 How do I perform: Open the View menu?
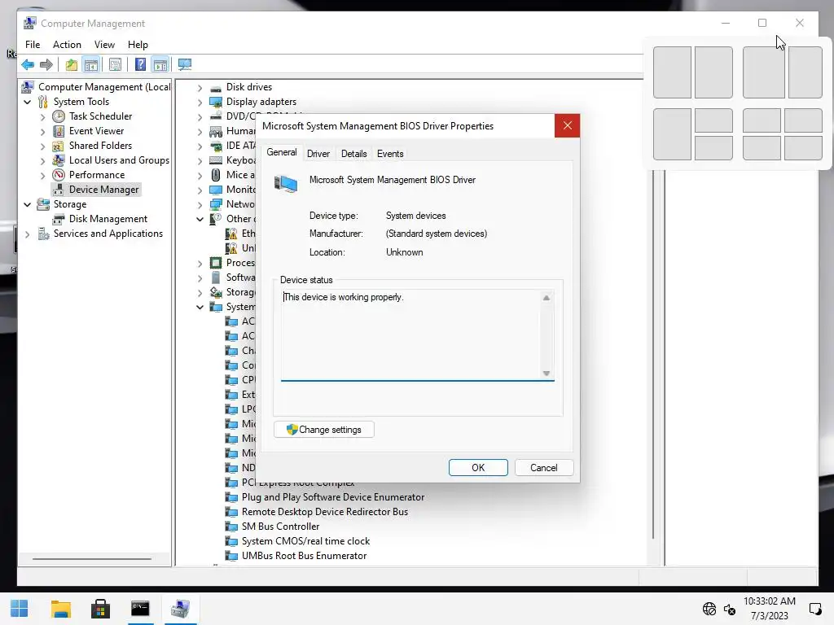[104, 45]
